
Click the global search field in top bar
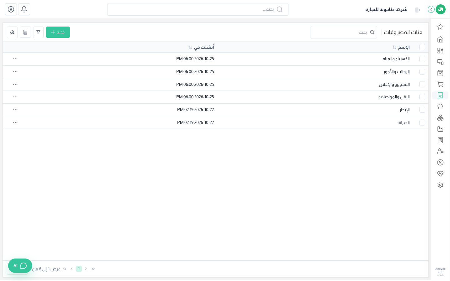coord(198,9)
